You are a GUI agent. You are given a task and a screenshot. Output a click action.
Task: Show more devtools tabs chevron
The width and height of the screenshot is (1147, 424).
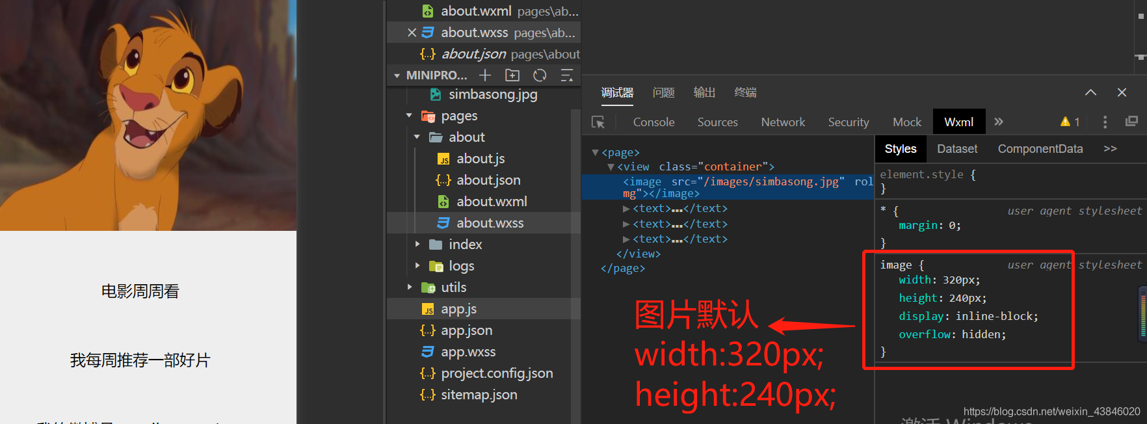point(999,122)
